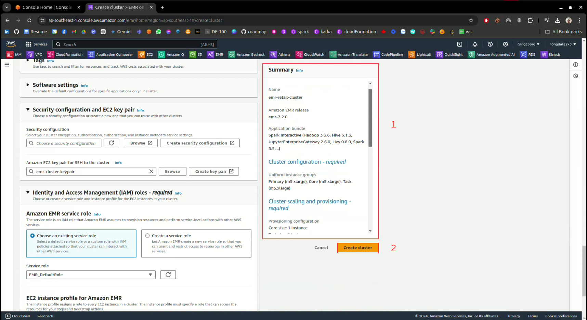Clear the emr-cluster-keypair field
This screenshot has width=587, height=320.
pyautogui.click(x=151, y=172)
